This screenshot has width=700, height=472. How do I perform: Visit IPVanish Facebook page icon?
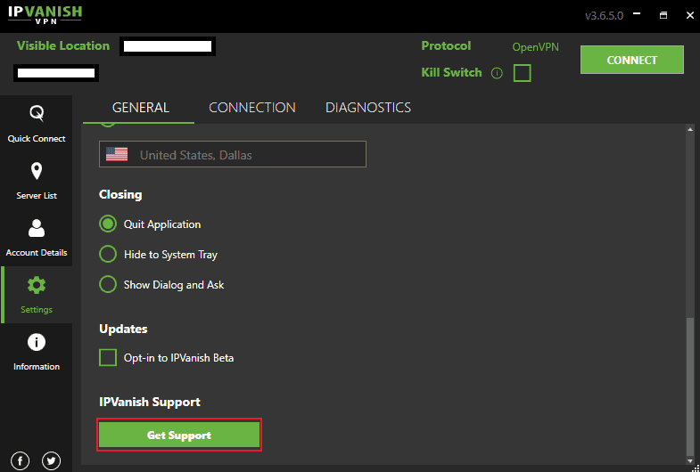21,460
